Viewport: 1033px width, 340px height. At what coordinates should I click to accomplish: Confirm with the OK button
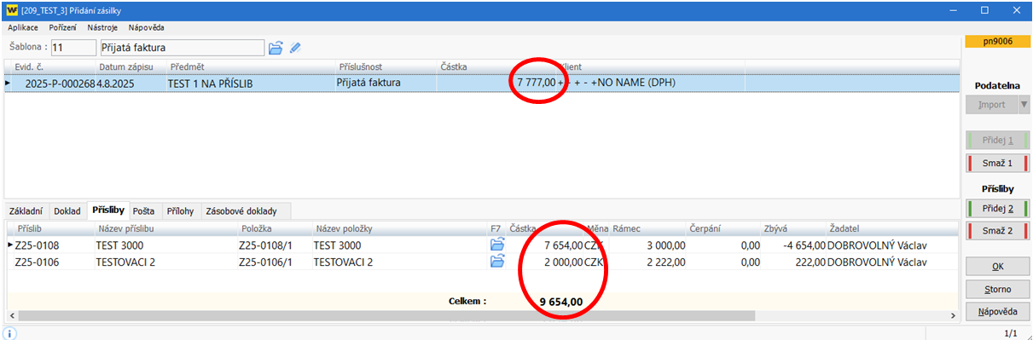coord(998,267)
